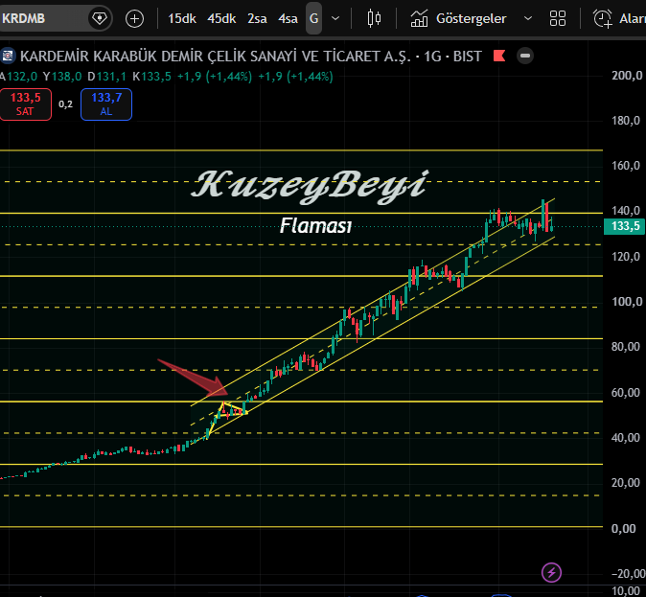Click the Kardemir symbol logo icon
This screenshot has width=646, height=597.
pyautogui.click(x=8, y=56)
